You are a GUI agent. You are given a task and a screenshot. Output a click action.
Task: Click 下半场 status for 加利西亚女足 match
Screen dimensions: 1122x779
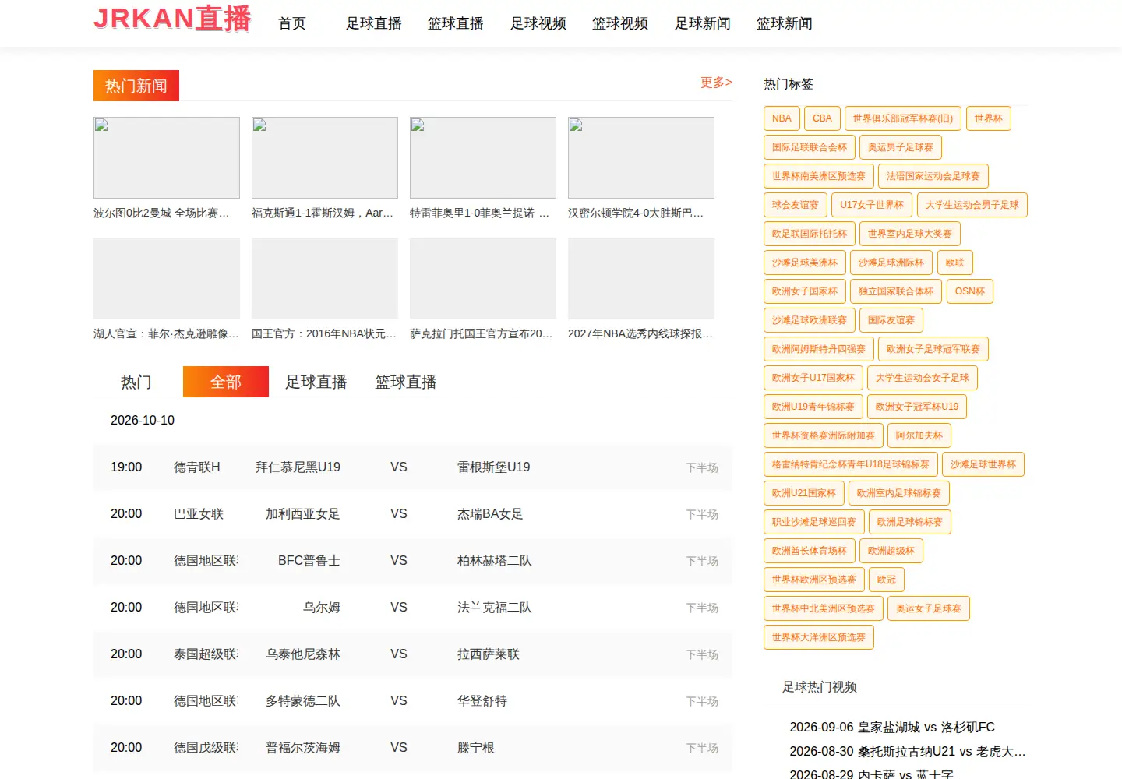(702, 514)
